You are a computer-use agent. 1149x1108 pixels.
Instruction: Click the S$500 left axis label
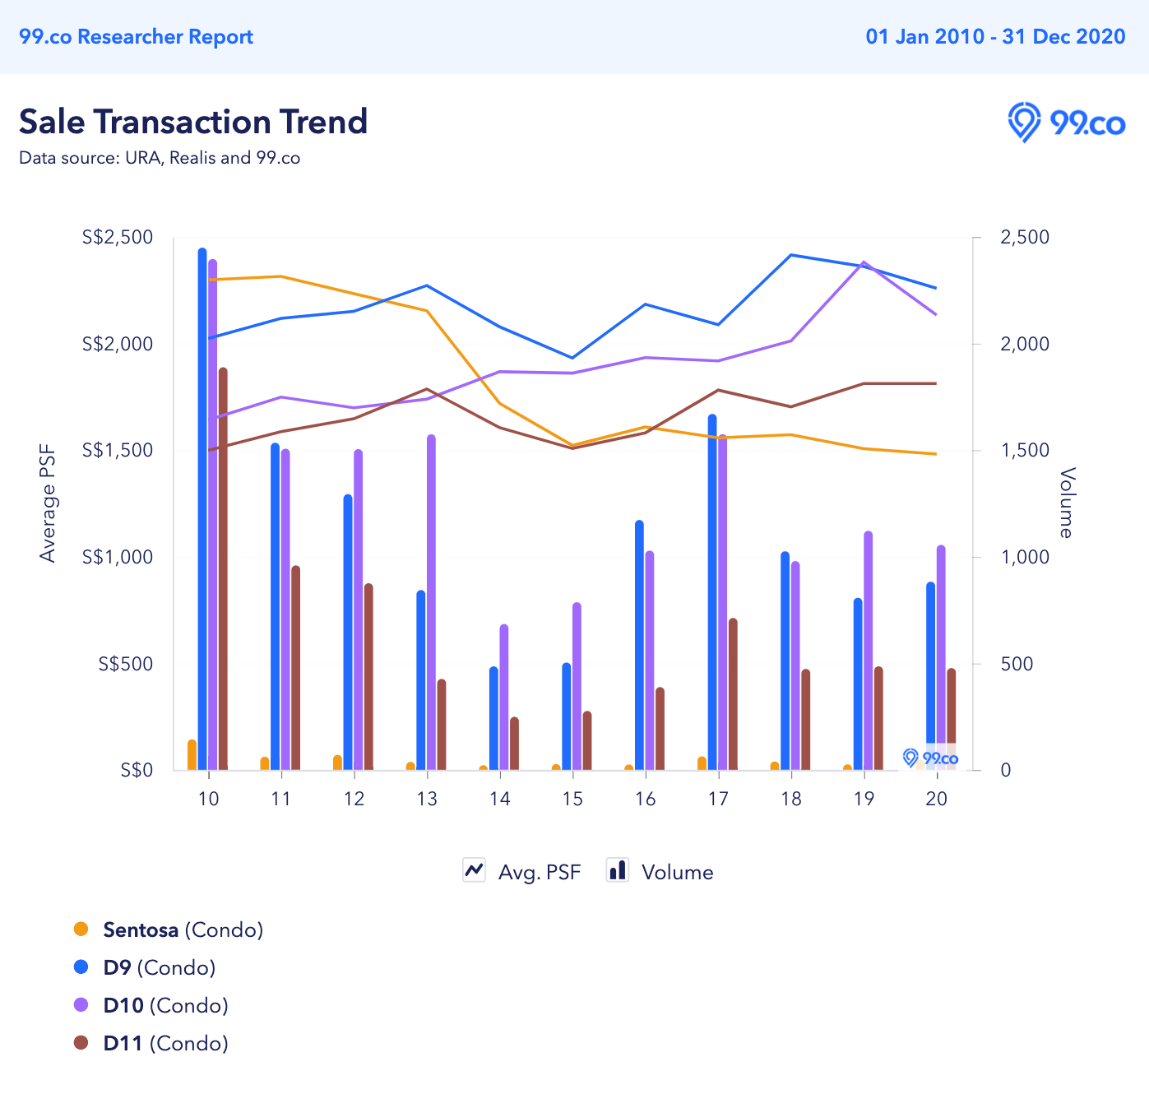pyautogui.click(x=126, y=665)
